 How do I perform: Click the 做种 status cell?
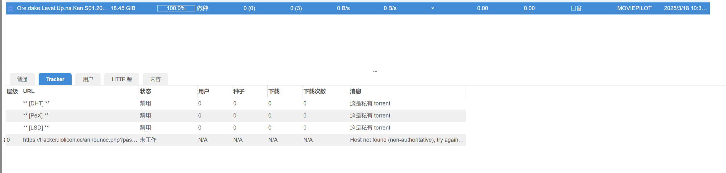(202, 8)
